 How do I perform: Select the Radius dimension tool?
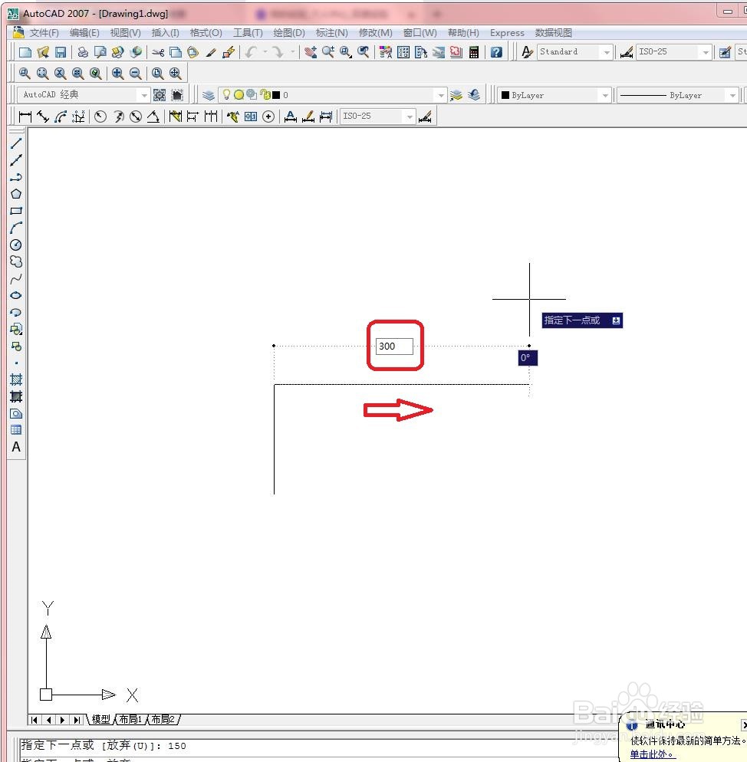tap(100, 117)
